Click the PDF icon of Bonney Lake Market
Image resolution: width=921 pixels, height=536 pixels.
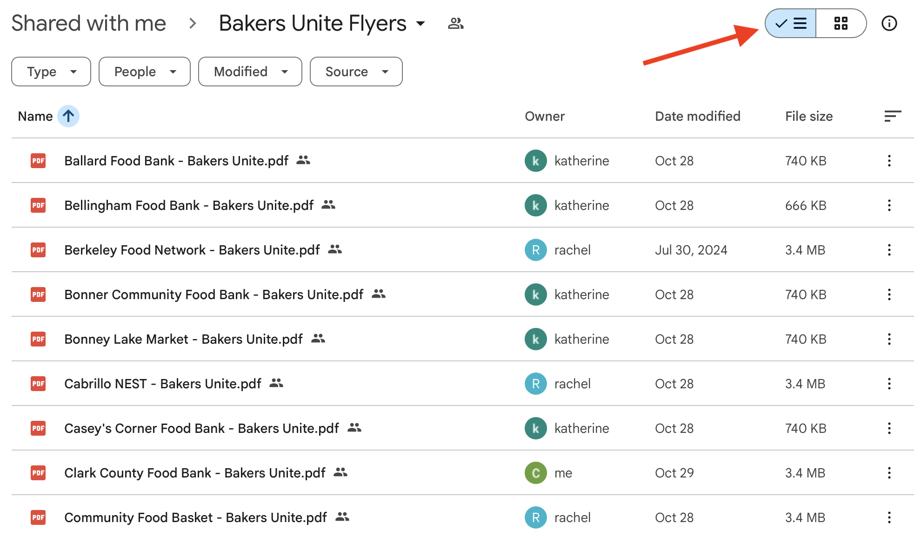(38, 339)
